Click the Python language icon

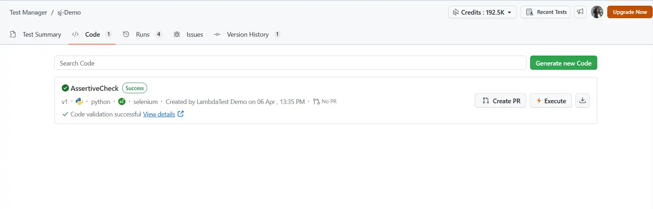pyautogui.click(x=79, y=101)
